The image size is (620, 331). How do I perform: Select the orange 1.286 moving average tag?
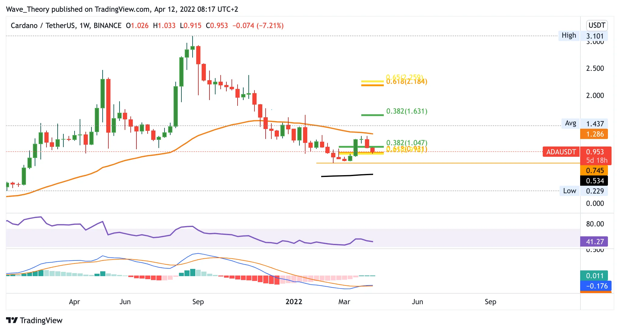pos(594,134)
